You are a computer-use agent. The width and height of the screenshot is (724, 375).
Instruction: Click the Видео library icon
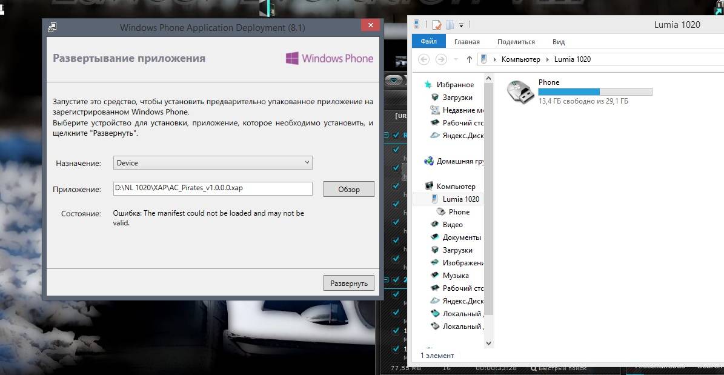435,224
